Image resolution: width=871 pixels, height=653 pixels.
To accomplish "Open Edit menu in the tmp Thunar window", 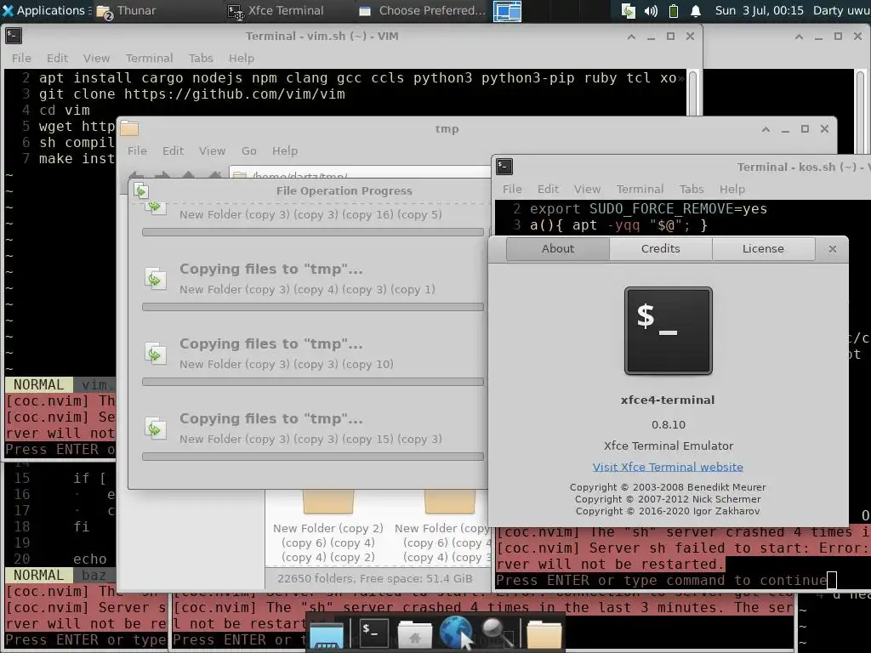I will 173,150.
